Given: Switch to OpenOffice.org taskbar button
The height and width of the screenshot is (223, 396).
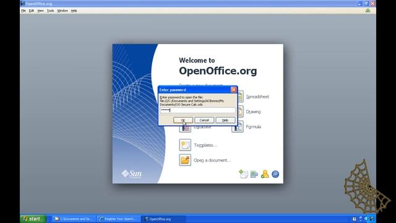Looking at the screenshot, I should coord(163,219).
